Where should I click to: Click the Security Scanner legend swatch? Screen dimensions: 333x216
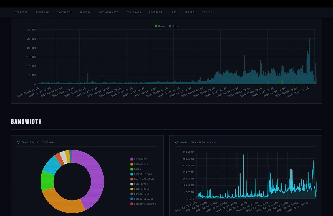[132, 204]
